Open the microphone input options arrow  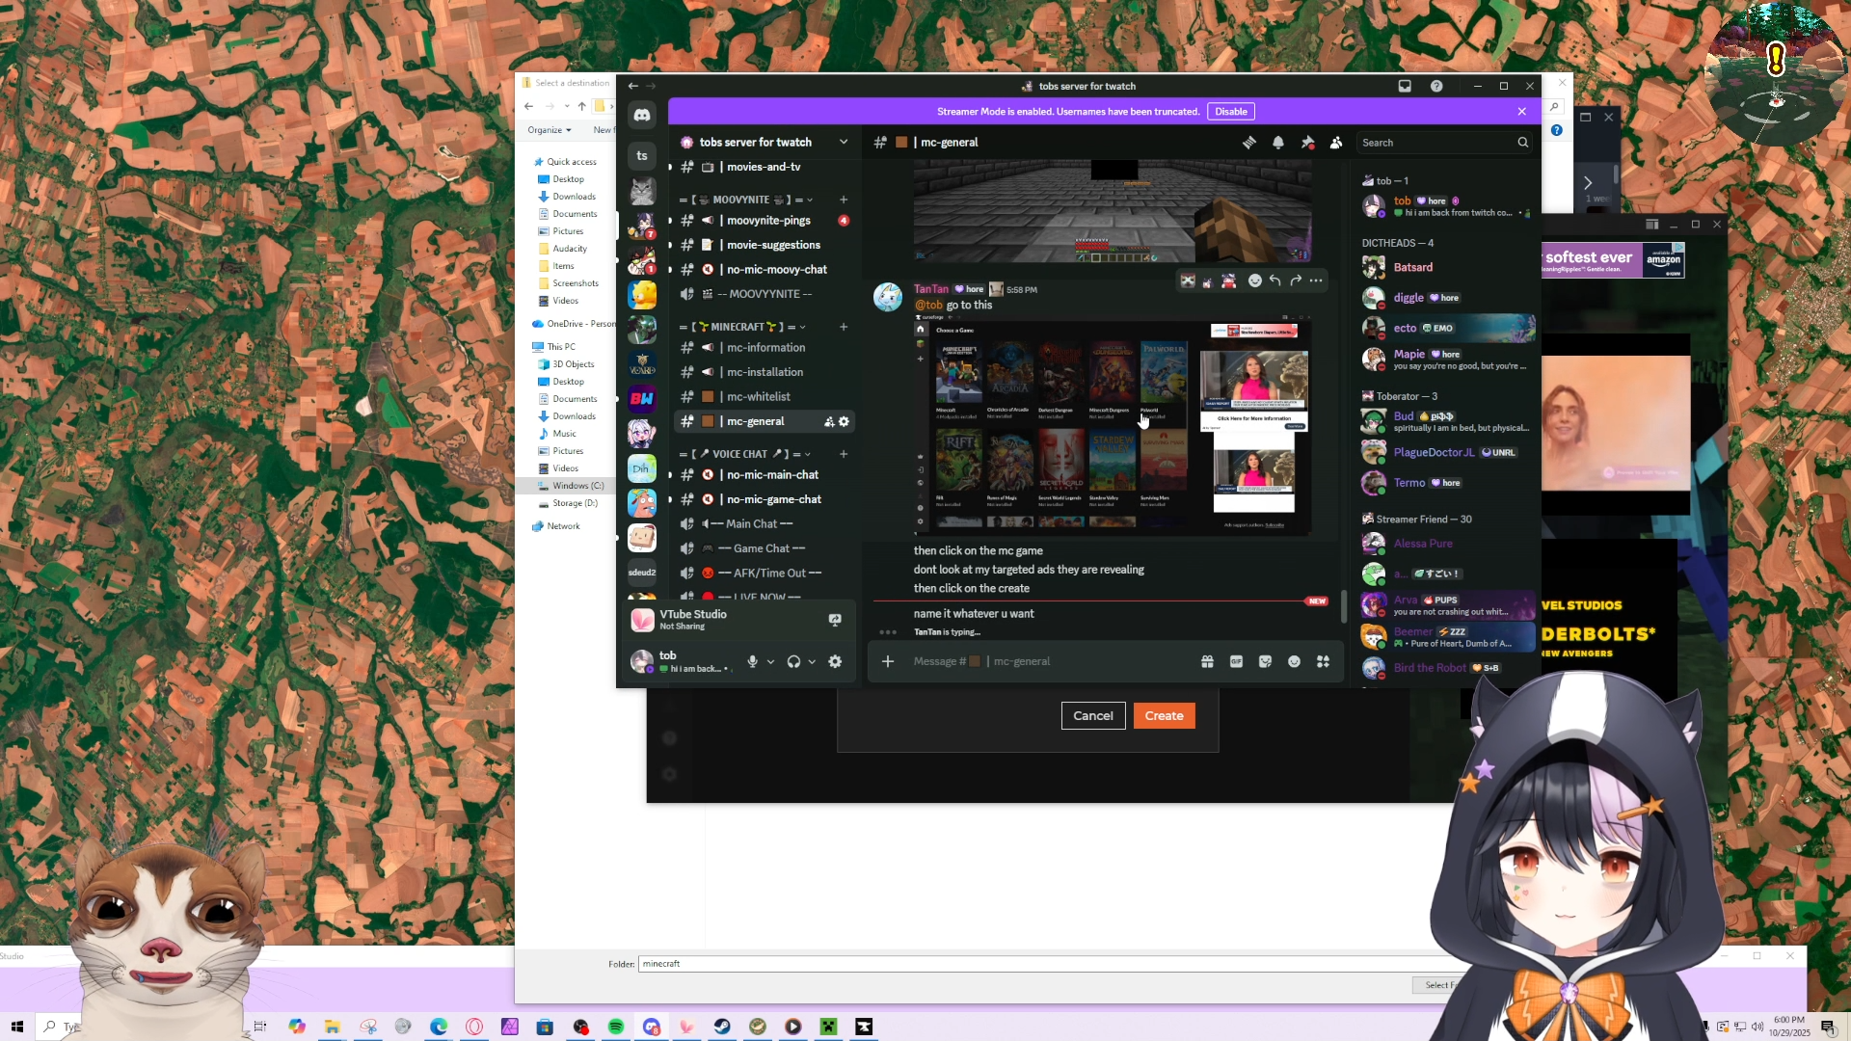[770, 662]
